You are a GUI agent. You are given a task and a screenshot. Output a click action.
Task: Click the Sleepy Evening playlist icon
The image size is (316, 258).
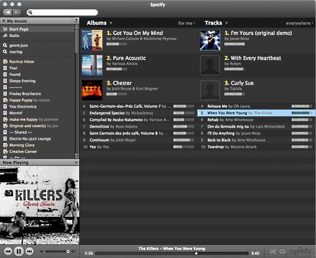[5, 81]
